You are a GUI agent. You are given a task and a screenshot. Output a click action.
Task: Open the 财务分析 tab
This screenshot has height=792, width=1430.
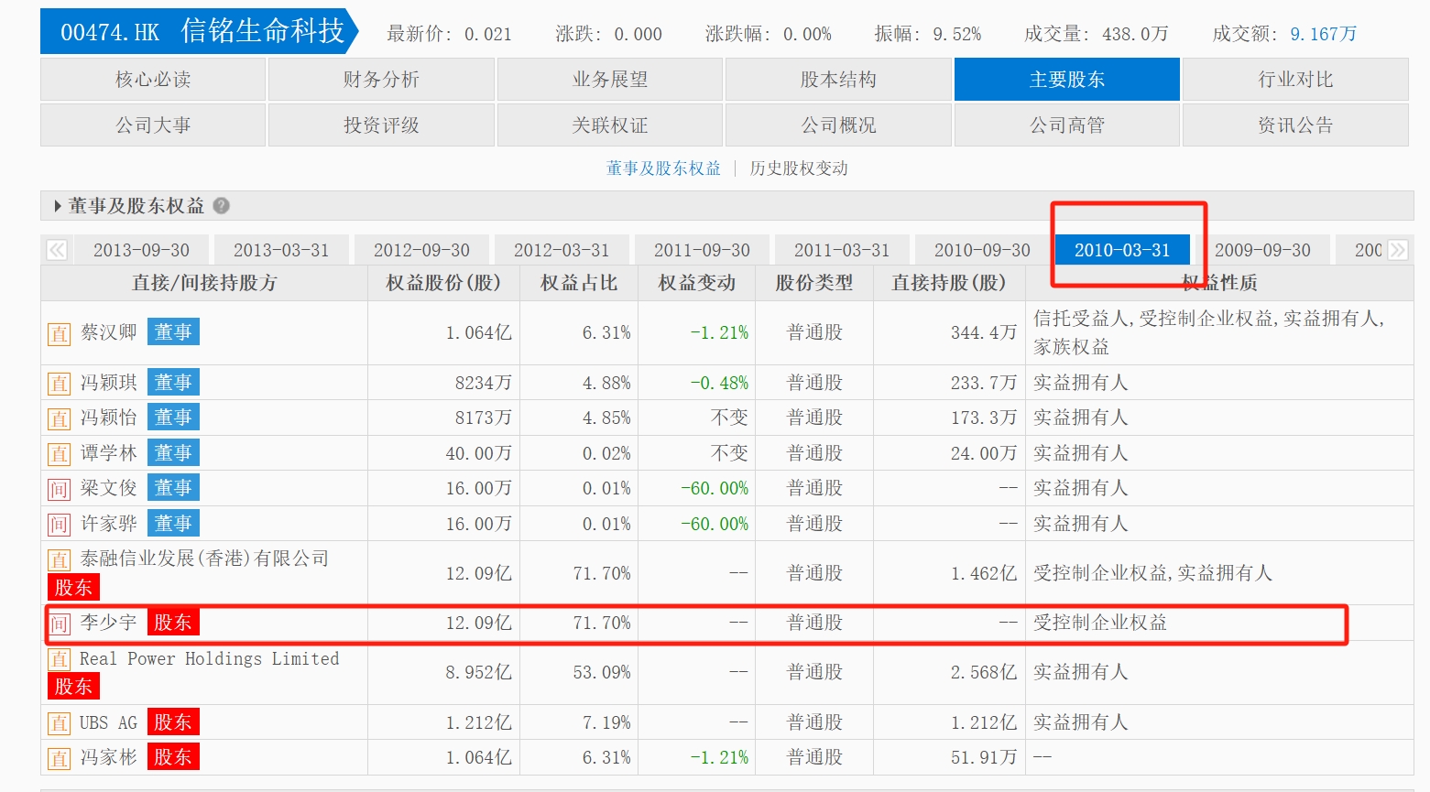[x=381, y=80]
